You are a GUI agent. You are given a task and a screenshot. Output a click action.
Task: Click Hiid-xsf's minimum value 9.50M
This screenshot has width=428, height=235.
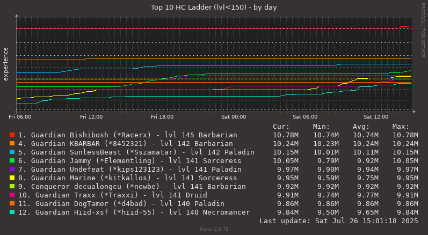[328, 212]
